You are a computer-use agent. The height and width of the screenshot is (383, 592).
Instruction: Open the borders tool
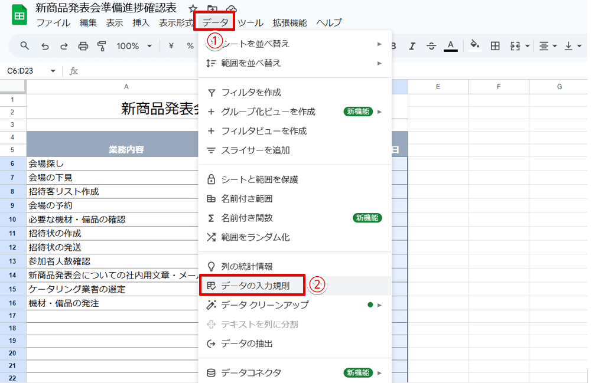(x=495, y=46)
